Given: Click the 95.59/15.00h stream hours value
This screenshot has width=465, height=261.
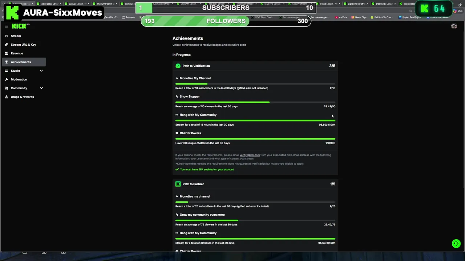Looking at the screenshot, I should [327, 125].
